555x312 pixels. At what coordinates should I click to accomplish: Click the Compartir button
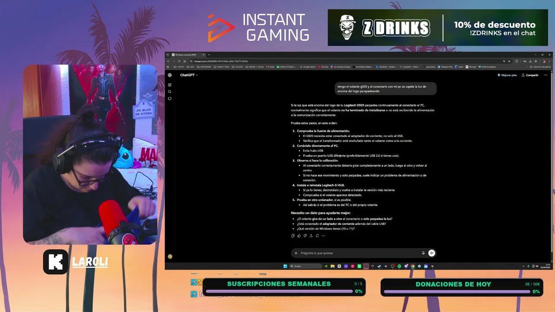coord(530,75)
